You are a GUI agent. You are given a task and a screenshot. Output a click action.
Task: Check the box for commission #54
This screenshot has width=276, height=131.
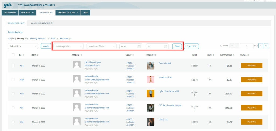pos(13,65)
